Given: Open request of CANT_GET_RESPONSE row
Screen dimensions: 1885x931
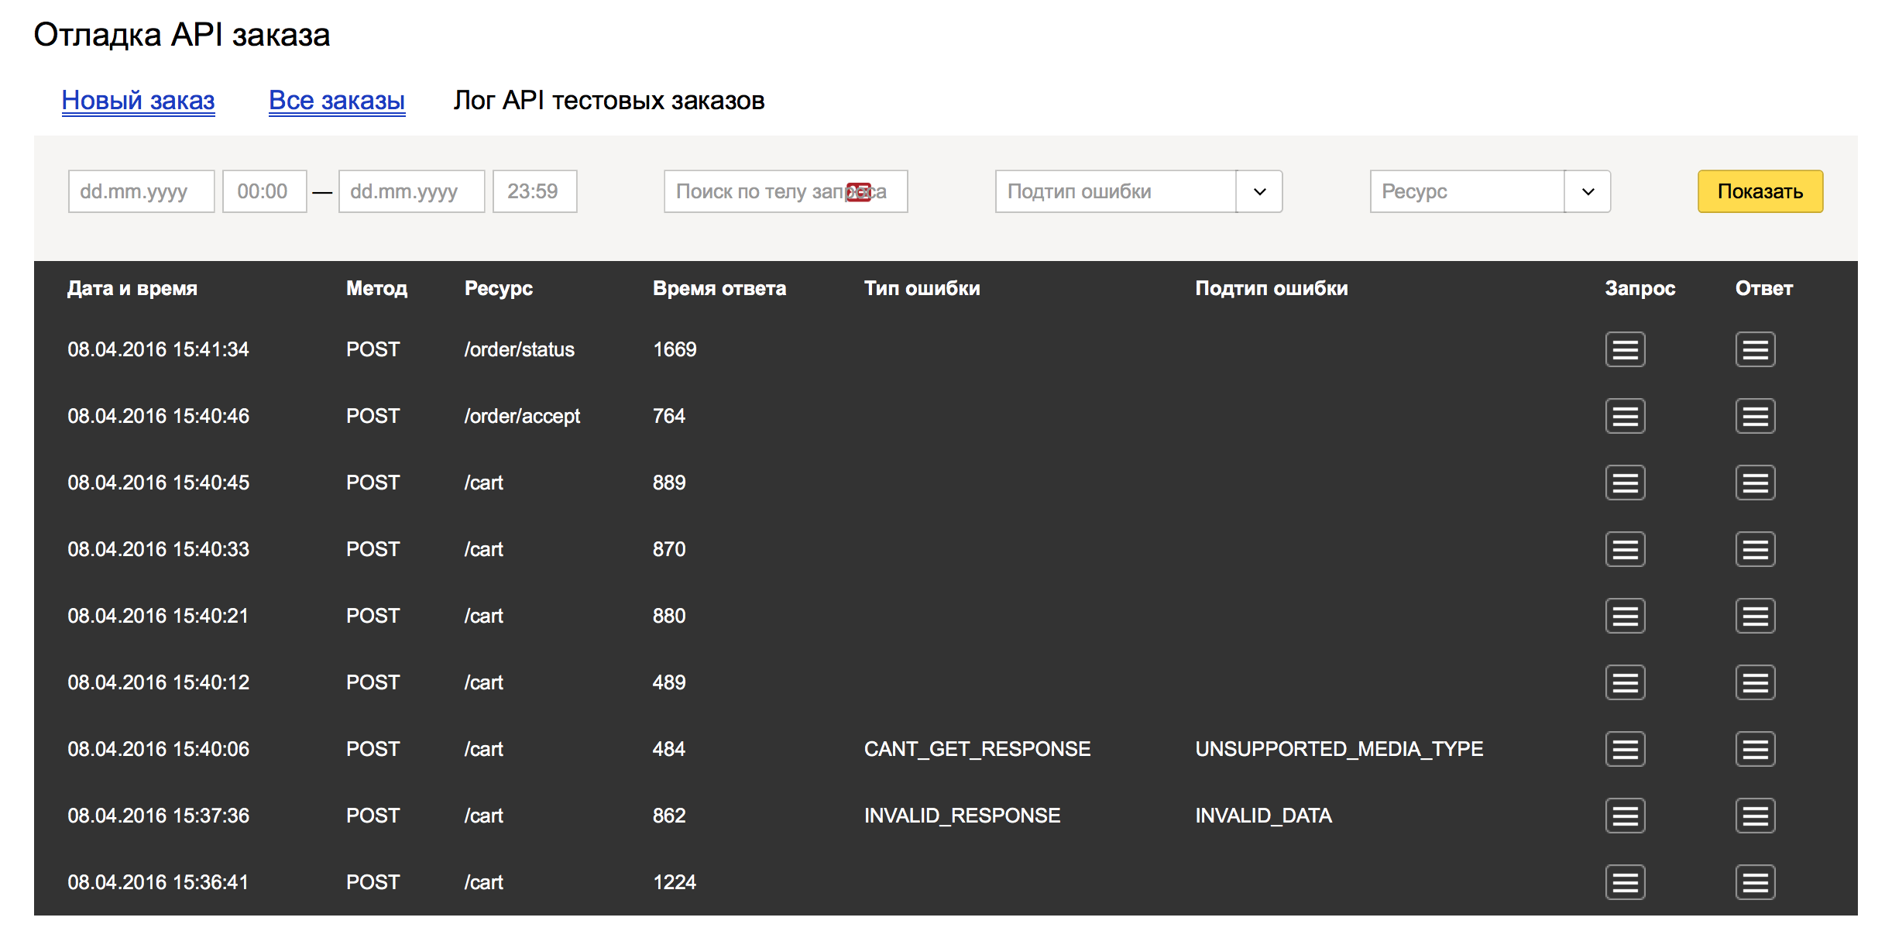Looking at the screenshot, I should pos(1625,749).
